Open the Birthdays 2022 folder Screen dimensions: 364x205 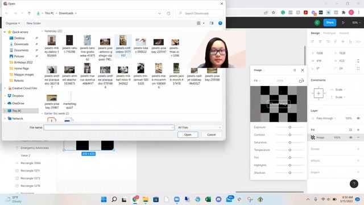(23, 62)
